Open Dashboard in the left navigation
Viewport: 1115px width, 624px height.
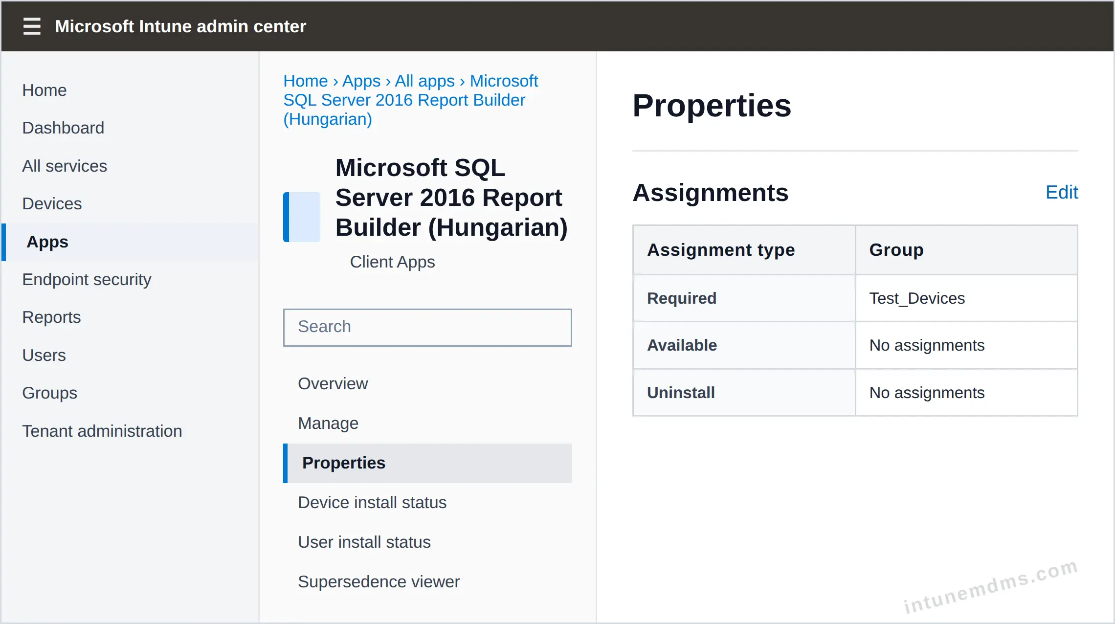(x=63, y=128)
